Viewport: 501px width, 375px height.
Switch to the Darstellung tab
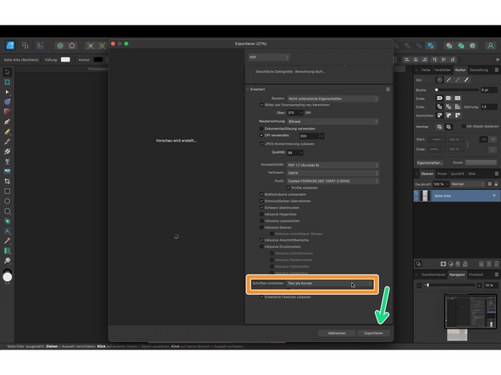click(479, 70)
